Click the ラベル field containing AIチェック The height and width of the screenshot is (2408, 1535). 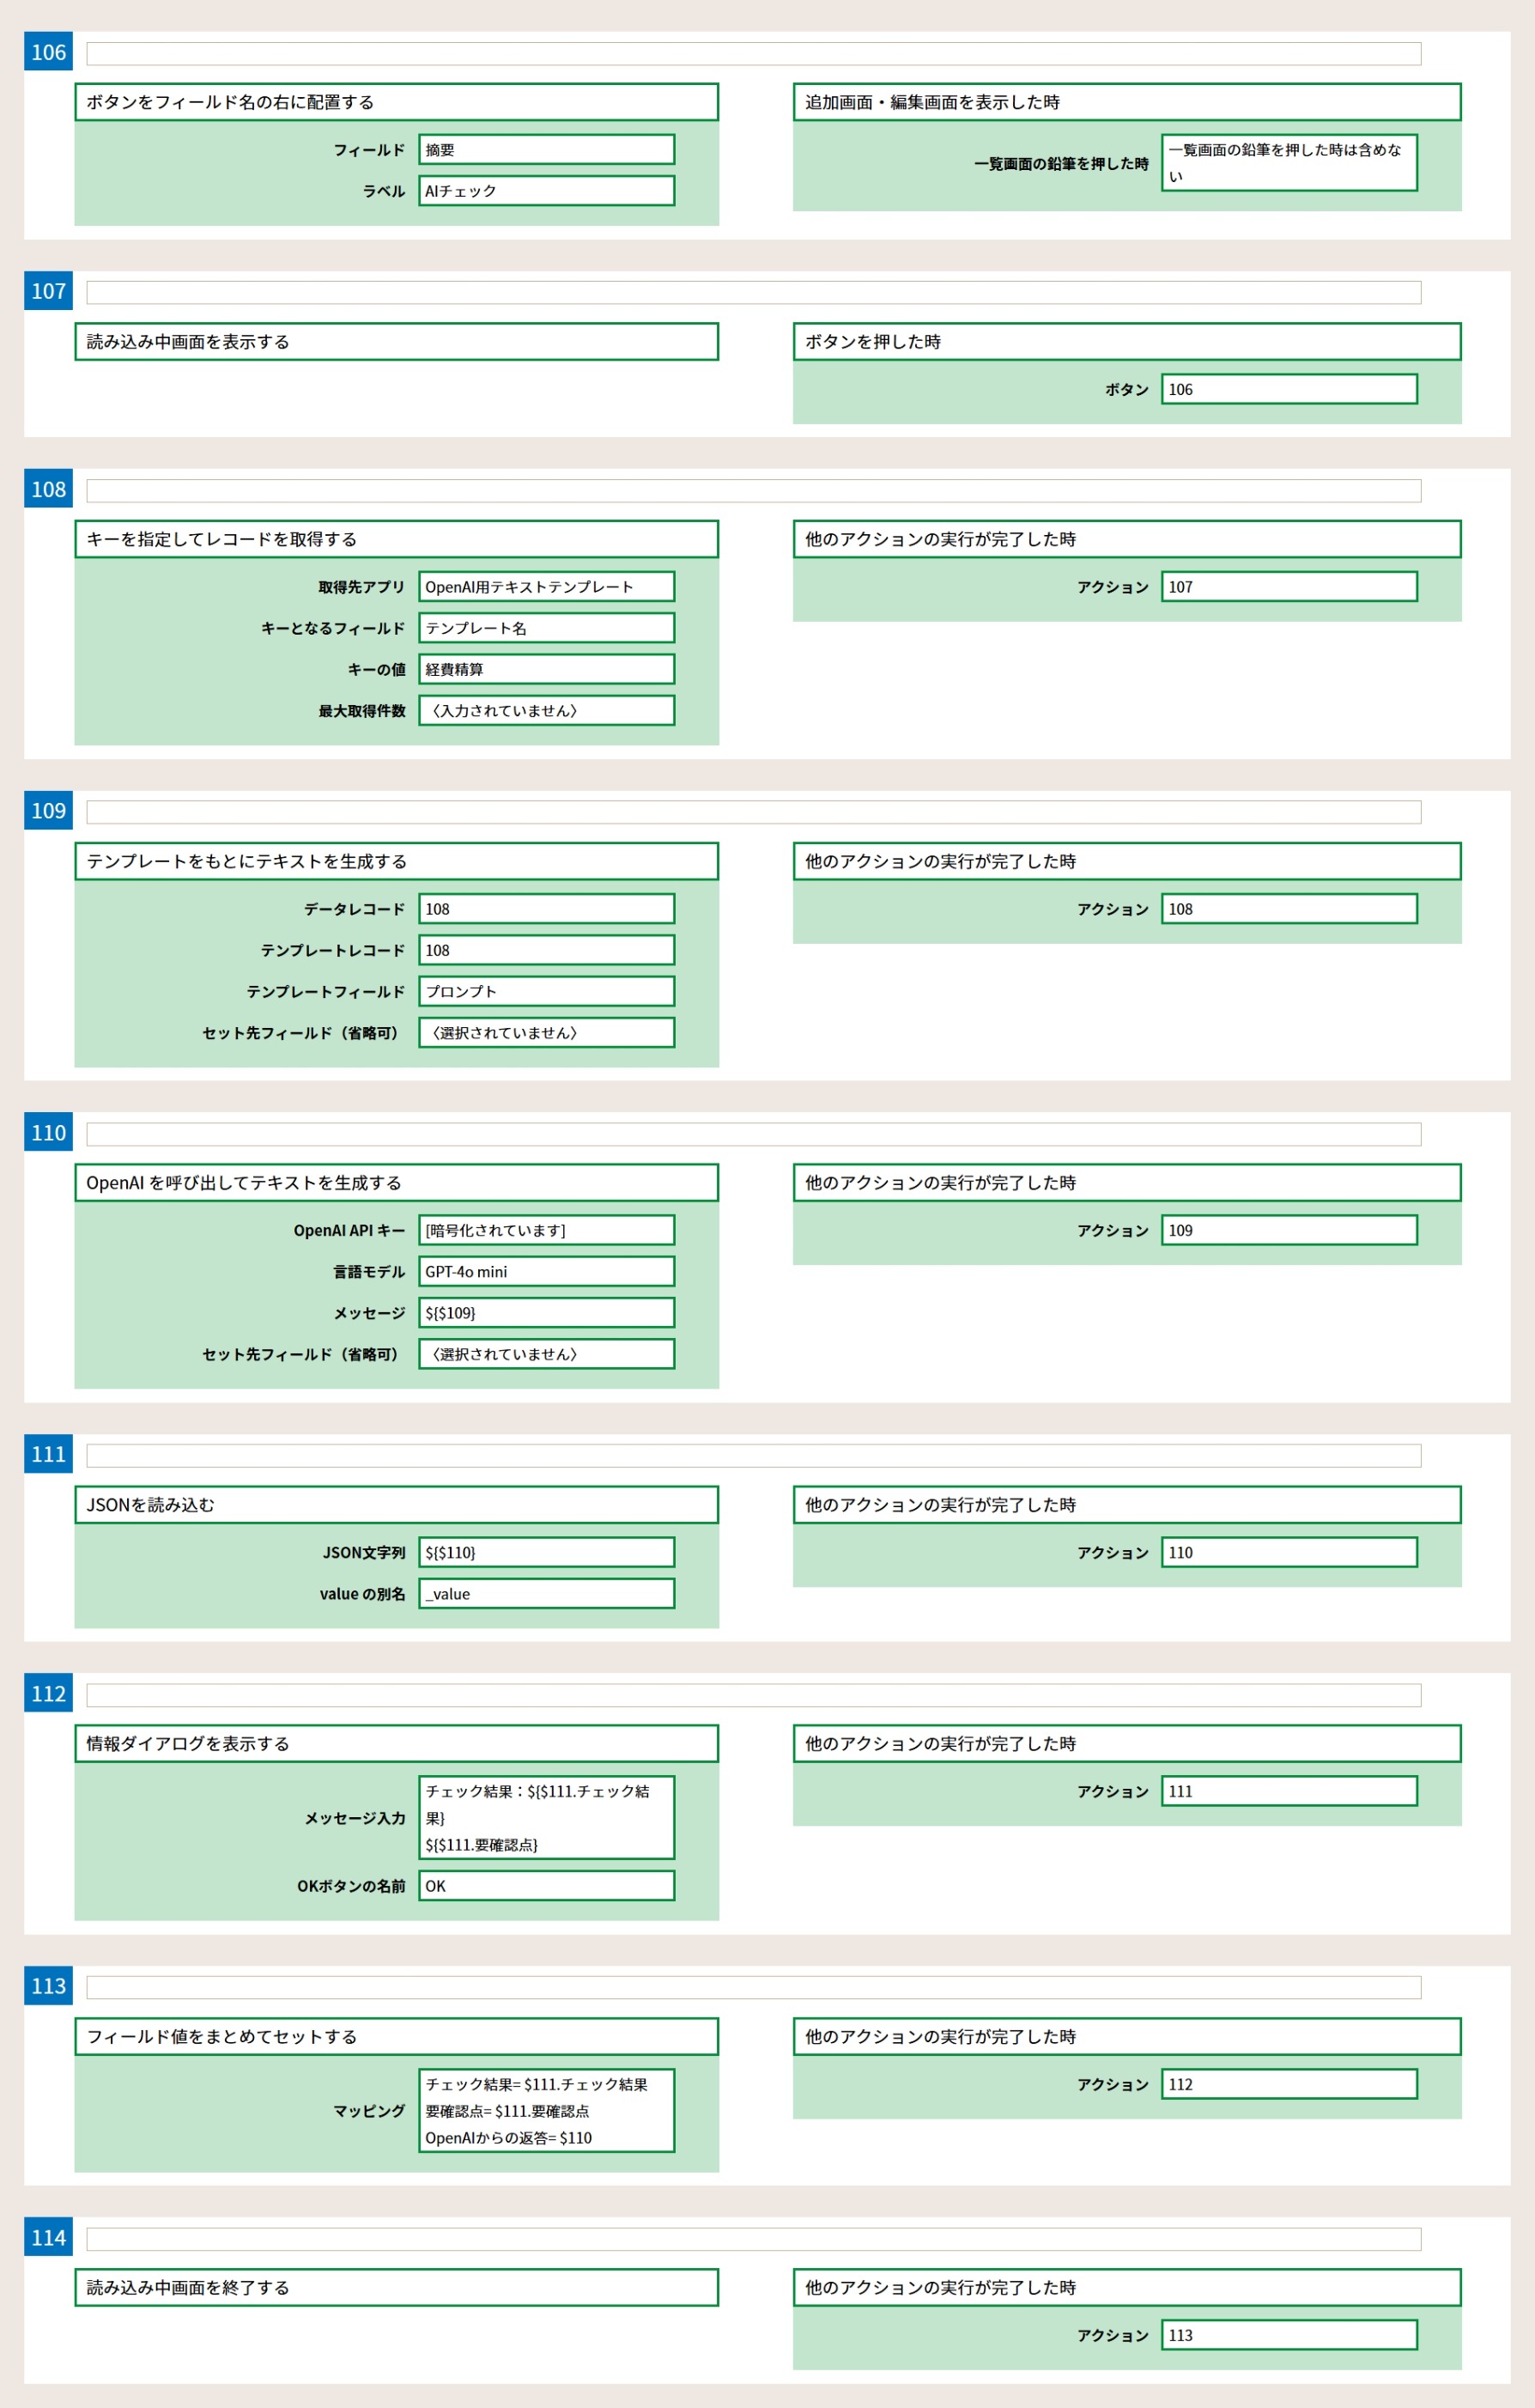546,191
